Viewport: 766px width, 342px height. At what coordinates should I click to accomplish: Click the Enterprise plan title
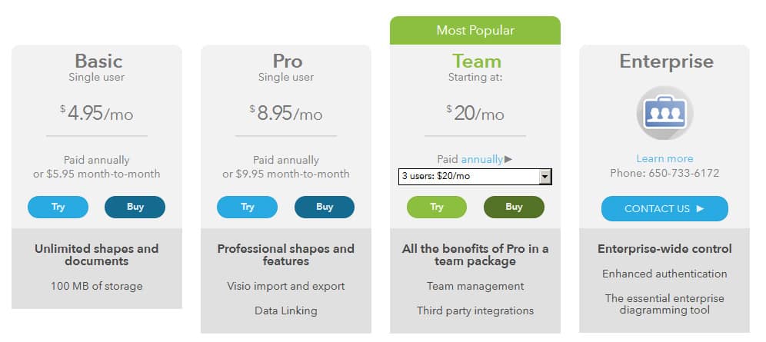point(666,61)
